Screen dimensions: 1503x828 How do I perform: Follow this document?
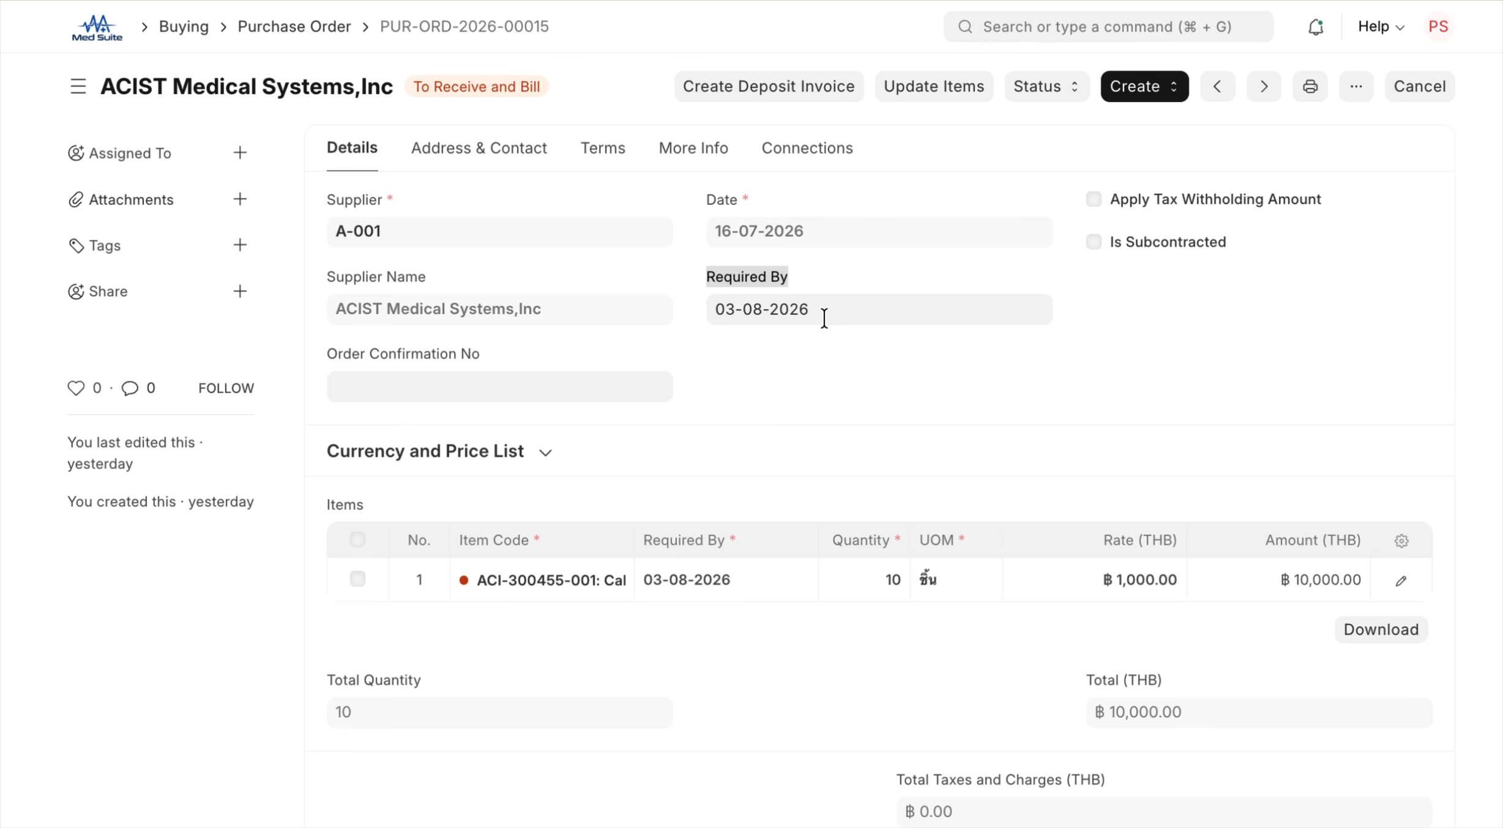click(226, 388)
